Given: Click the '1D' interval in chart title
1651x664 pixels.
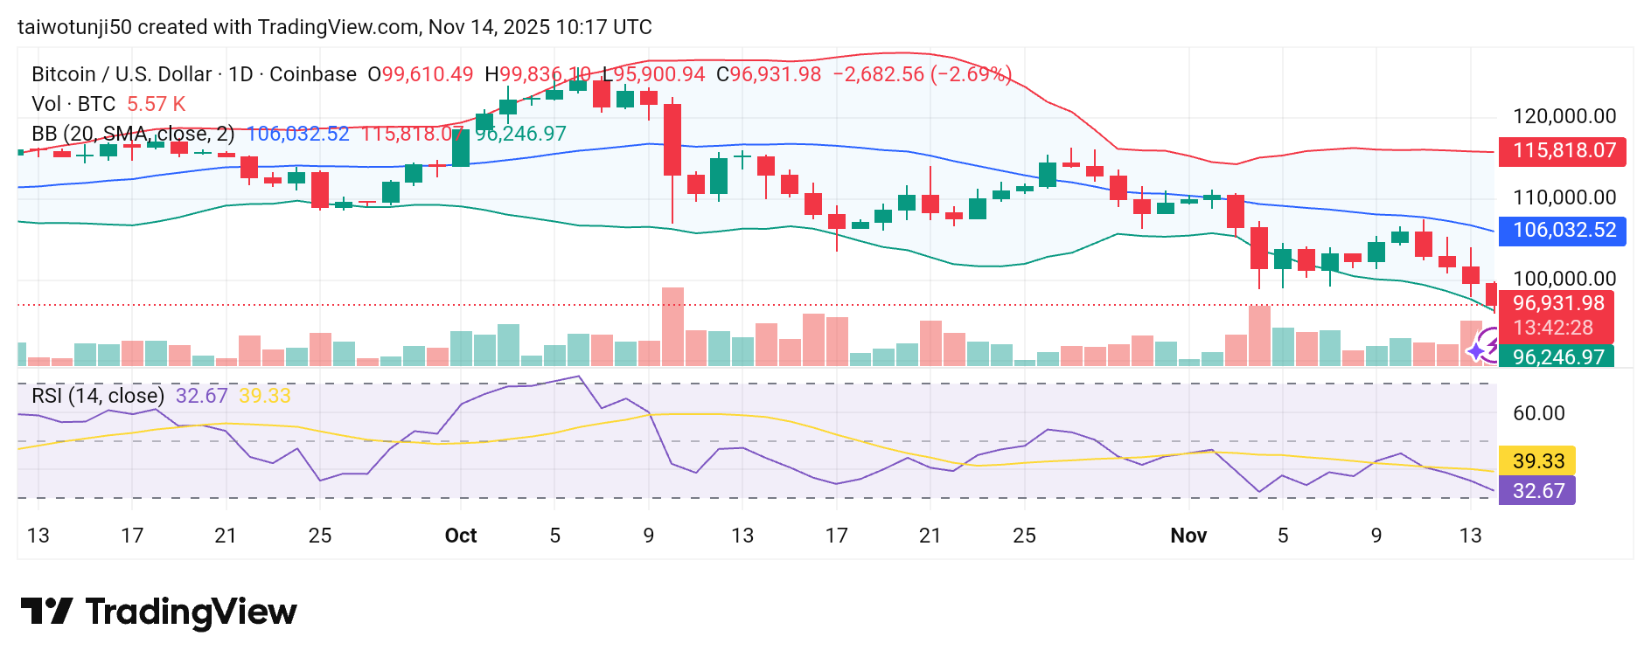Looking at the screenshot, I should coord(240,74).
